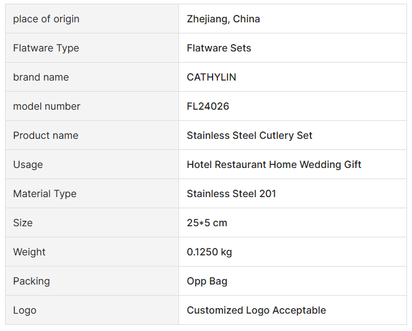
Task: Select 'Stainless Steel Cutlery Set' text
Action: (249, 136)
